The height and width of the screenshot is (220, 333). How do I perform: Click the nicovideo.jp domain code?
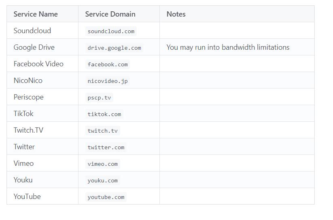pos(108,81)
